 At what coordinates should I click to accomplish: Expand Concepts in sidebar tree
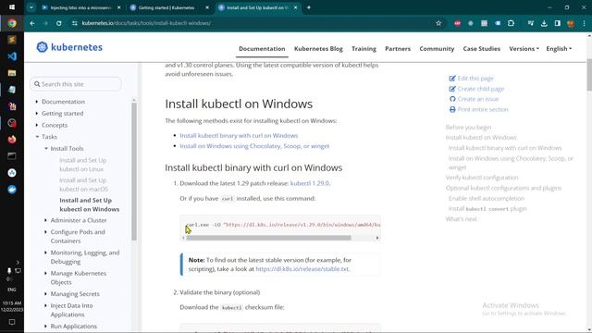[x=37, y=125]
